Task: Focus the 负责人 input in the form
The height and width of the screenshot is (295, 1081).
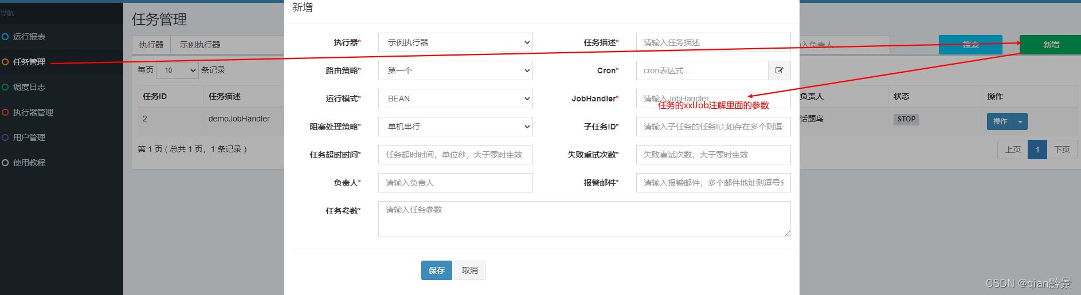Action: [456, 183]
